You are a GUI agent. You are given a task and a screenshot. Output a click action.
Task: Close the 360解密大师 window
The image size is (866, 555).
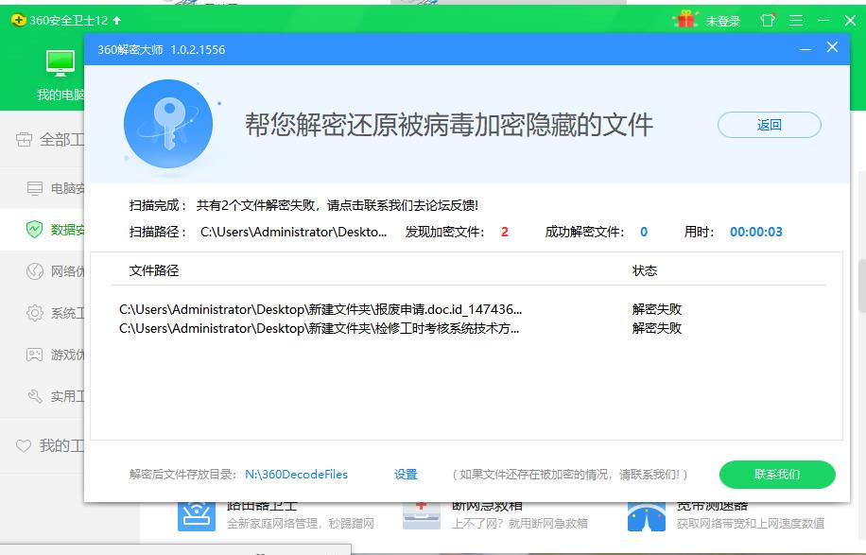point(832,47)
